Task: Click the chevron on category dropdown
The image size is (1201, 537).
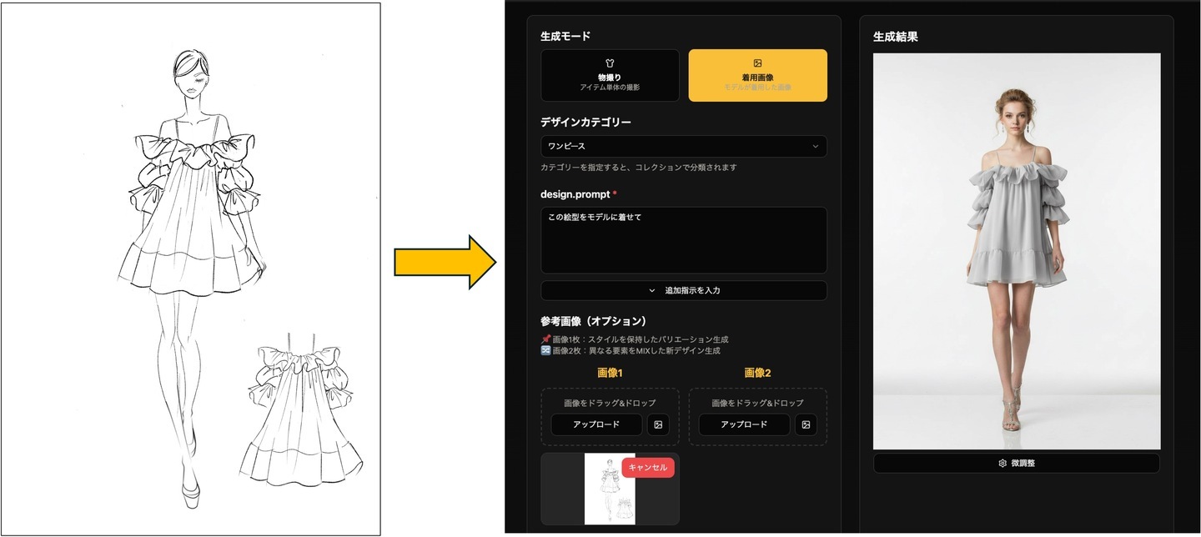Action: point(815,146)
